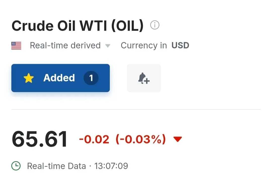This screenshot has width=272, height=187.
Task: Click the (-0.03%) percent change
Action: [141, 139]
